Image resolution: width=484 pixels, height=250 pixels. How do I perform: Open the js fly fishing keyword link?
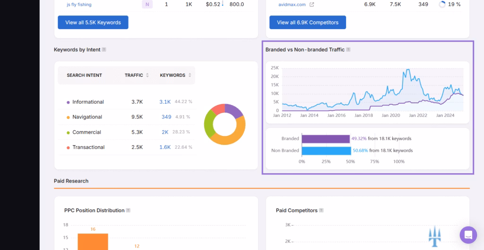pyautogui.click(x=79, y=5)
